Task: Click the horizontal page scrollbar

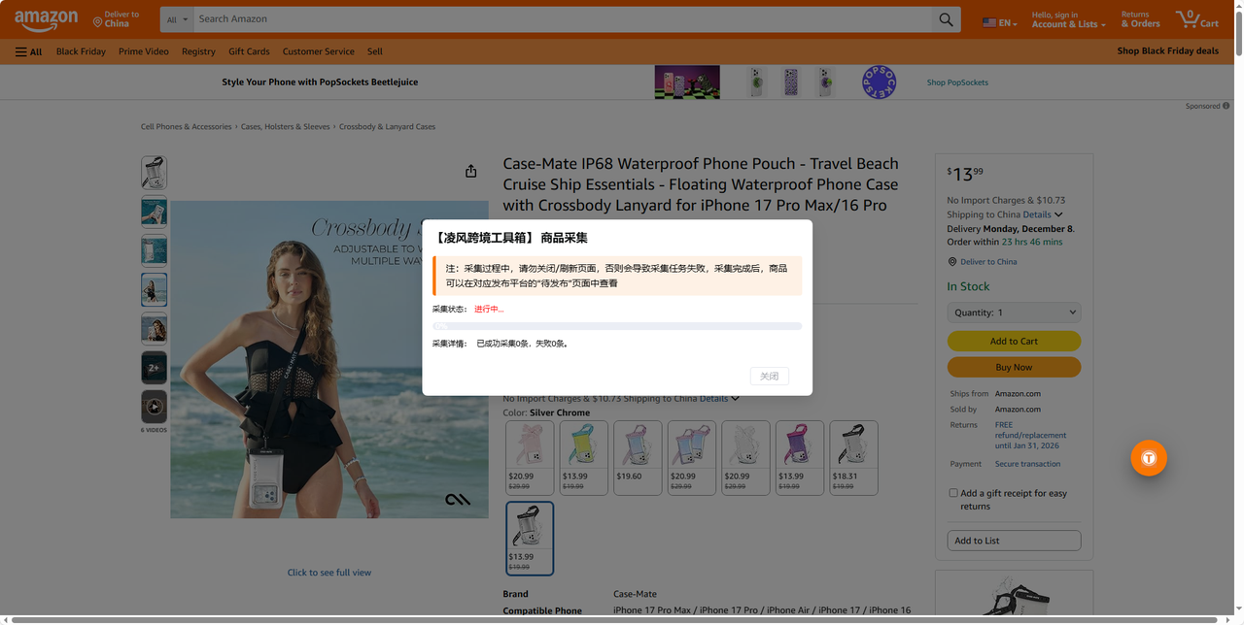Action: [612, 620]
